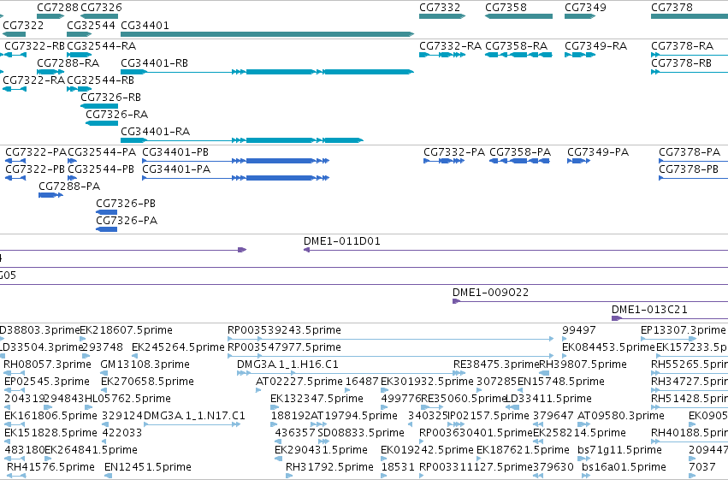This screenshot has width=728, height=480.
Task: Open protein CG7349-PA
Action: (598, 152)
